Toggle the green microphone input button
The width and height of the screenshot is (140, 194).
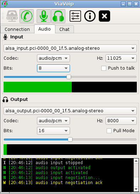pos(44,16)
